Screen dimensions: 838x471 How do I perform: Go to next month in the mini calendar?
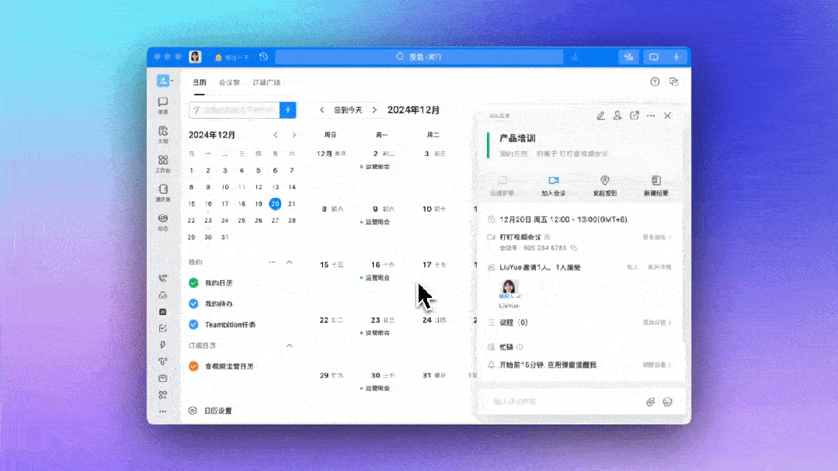pyautogui.click(x=294, y=135)
